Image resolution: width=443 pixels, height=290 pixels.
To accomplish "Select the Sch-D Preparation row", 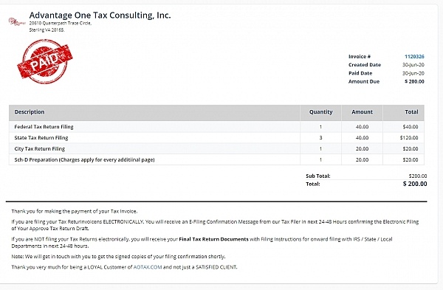I will click(216, 160).
